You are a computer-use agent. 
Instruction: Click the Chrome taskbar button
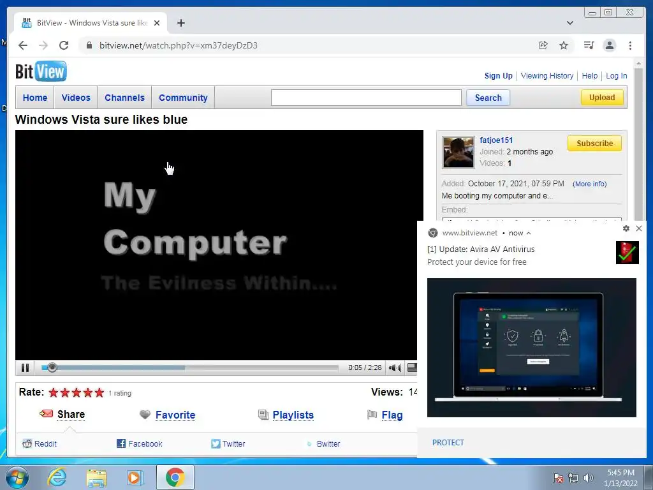[x=175, y=477]
